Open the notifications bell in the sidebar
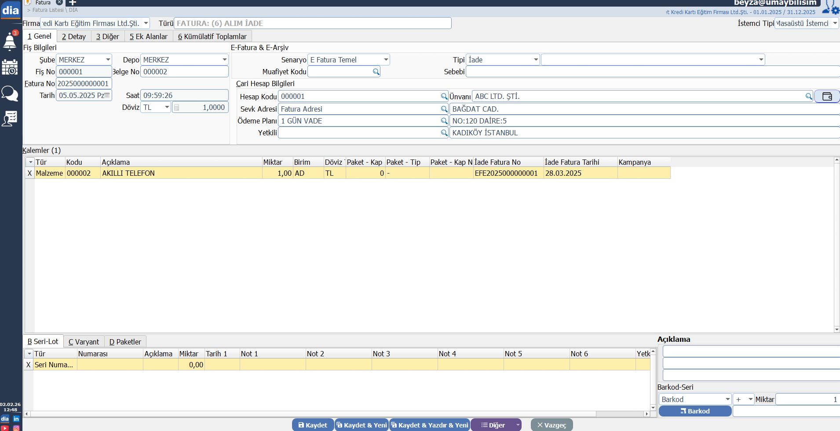The image size is (840, 431). click(10, 41)
